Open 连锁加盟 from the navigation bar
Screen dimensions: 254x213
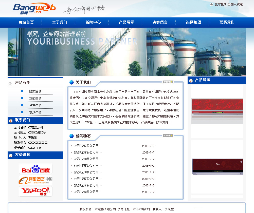coord(193,22)
